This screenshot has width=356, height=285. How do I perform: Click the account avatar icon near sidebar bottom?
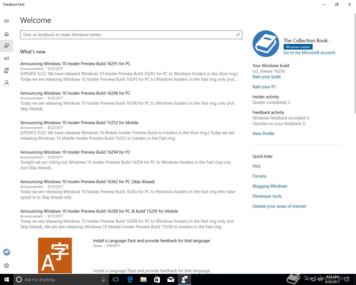click(7, 252)
